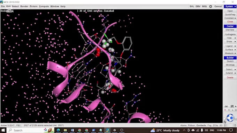Image resolution: width=237 pixels, height=133 pixels.
Task: Click the blue trackball sphere
Action: (230, 118)
